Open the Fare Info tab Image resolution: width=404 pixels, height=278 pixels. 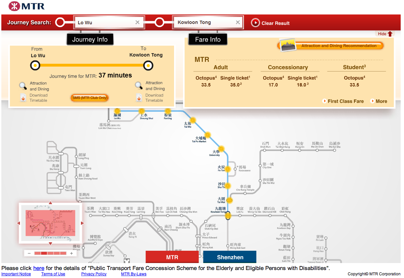pyautogui.click(x=208, y=39)
